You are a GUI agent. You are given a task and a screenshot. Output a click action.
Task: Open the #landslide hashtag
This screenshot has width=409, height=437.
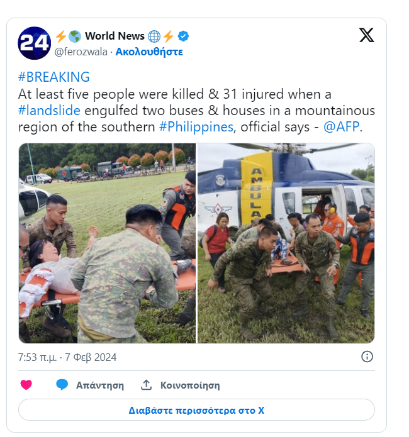pyautogui.click(x=49, y=111)
